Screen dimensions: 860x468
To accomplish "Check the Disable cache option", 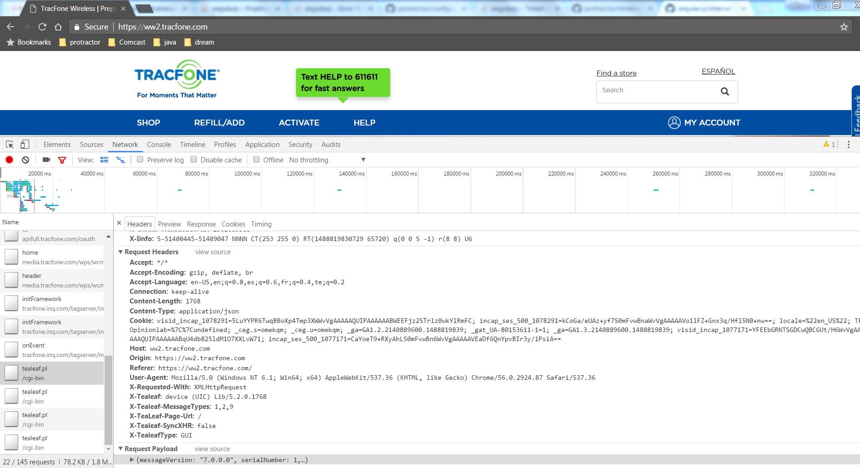I will pos(194,160).
